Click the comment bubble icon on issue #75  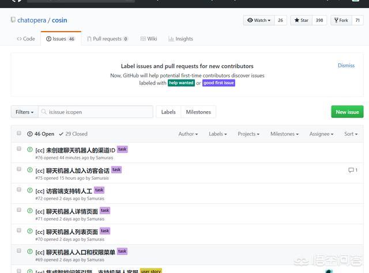351,170
